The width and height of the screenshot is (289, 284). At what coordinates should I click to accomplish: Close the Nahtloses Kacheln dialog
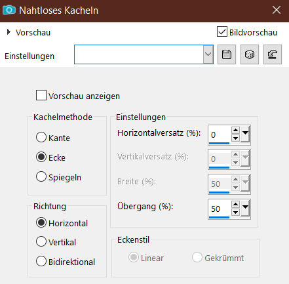click(277, 10)
